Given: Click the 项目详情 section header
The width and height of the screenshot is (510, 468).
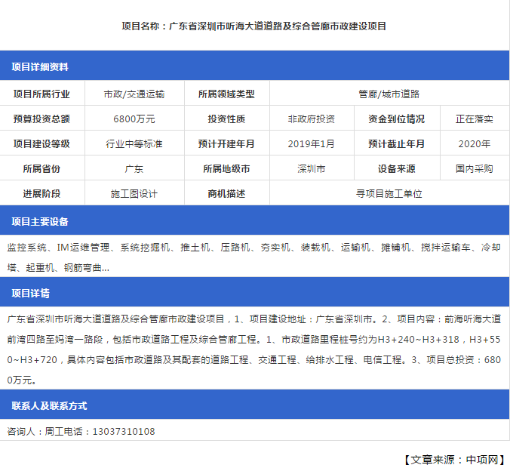Looking at the screenshot, I should 31,294.
